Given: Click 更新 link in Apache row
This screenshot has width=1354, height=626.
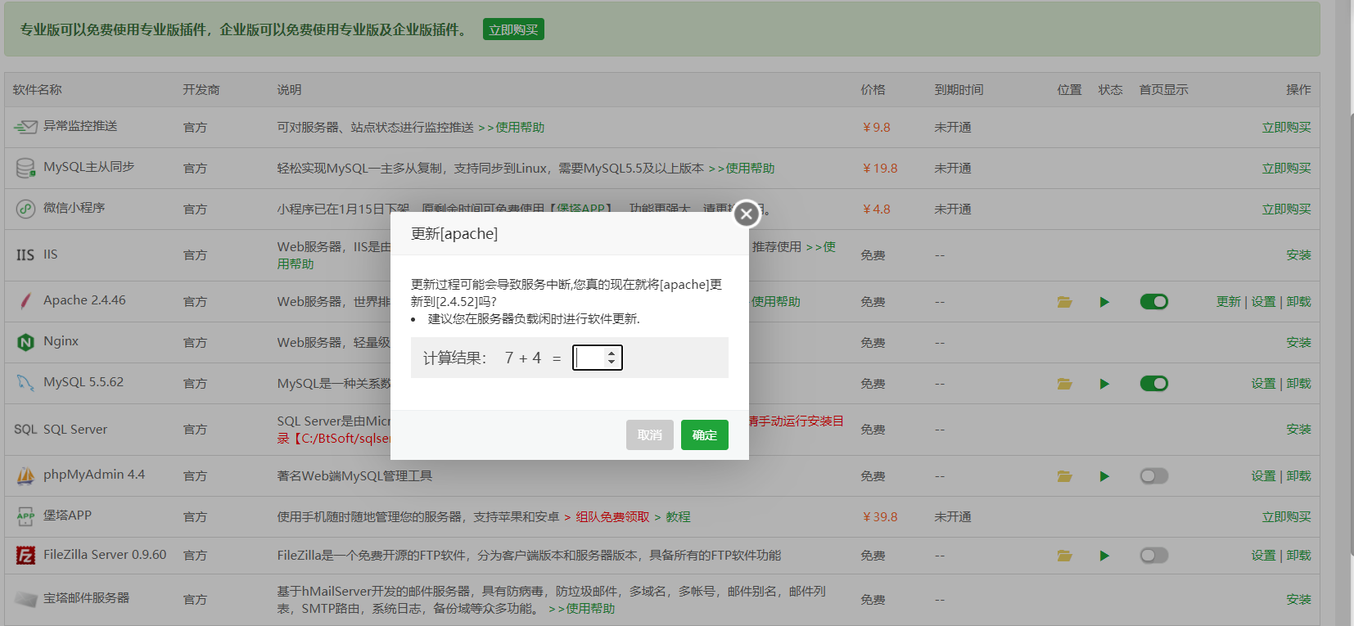Looking at the screenshot, I should (1229, 302).
